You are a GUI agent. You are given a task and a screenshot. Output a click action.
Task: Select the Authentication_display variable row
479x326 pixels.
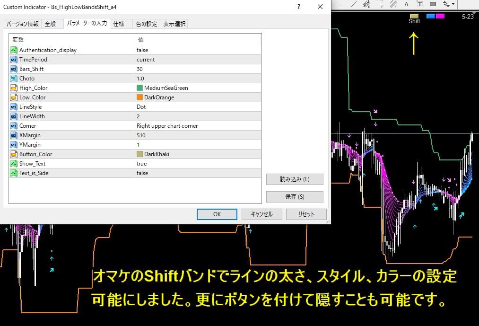pos(135,50)
